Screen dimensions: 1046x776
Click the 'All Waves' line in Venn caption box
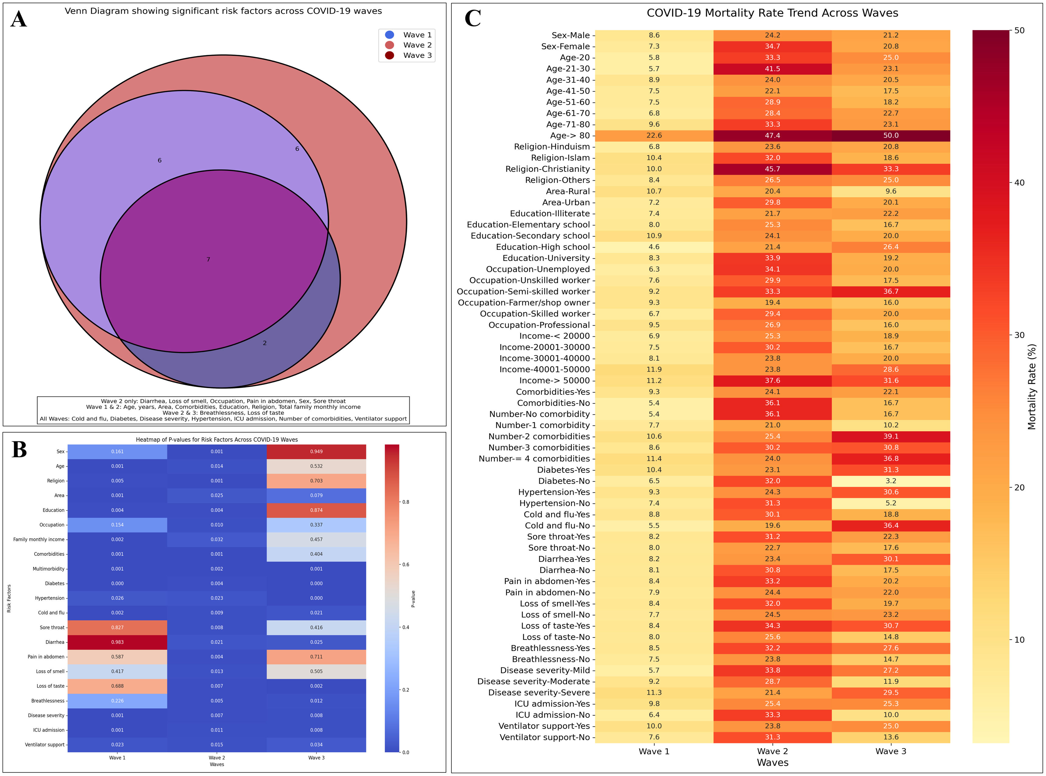[x=223, y=418]
